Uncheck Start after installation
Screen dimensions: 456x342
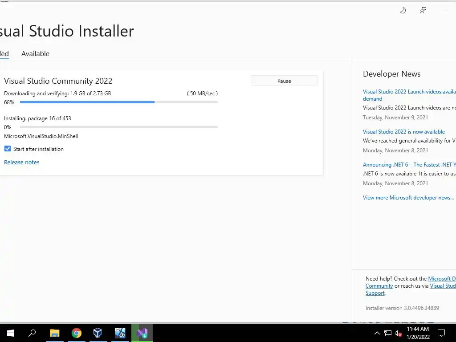pos(8,149)
